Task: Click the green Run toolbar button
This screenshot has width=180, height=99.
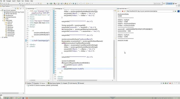Action: coord(51,3)
